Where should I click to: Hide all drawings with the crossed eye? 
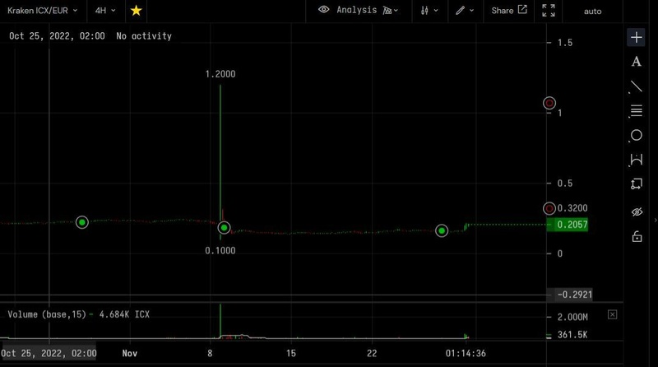click(637, 212)
